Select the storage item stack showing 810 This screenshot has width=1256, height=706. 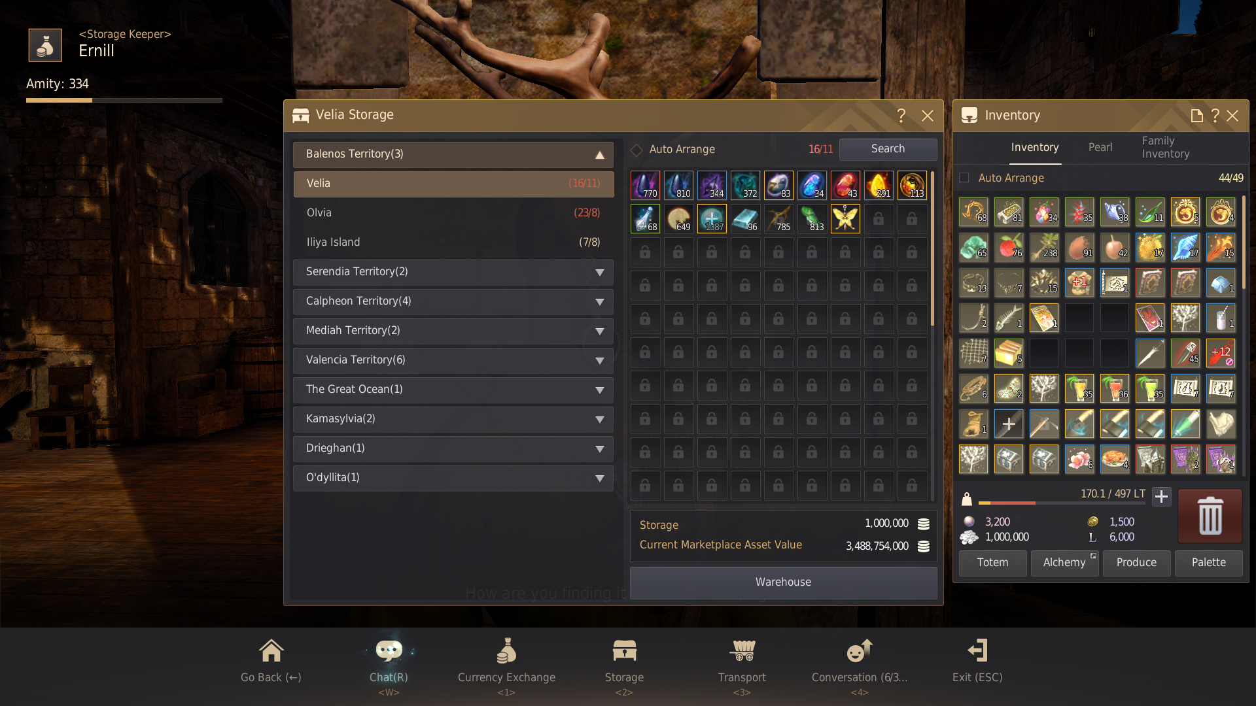coord(678,186)
